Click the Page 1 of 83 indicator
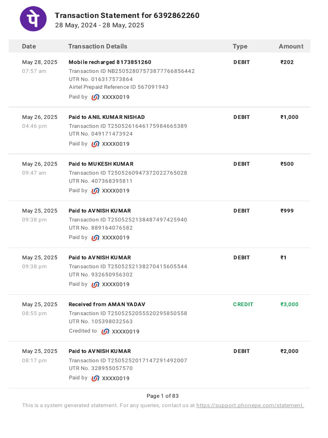This screenshot has height=438, width=328. tap(163, 396)
